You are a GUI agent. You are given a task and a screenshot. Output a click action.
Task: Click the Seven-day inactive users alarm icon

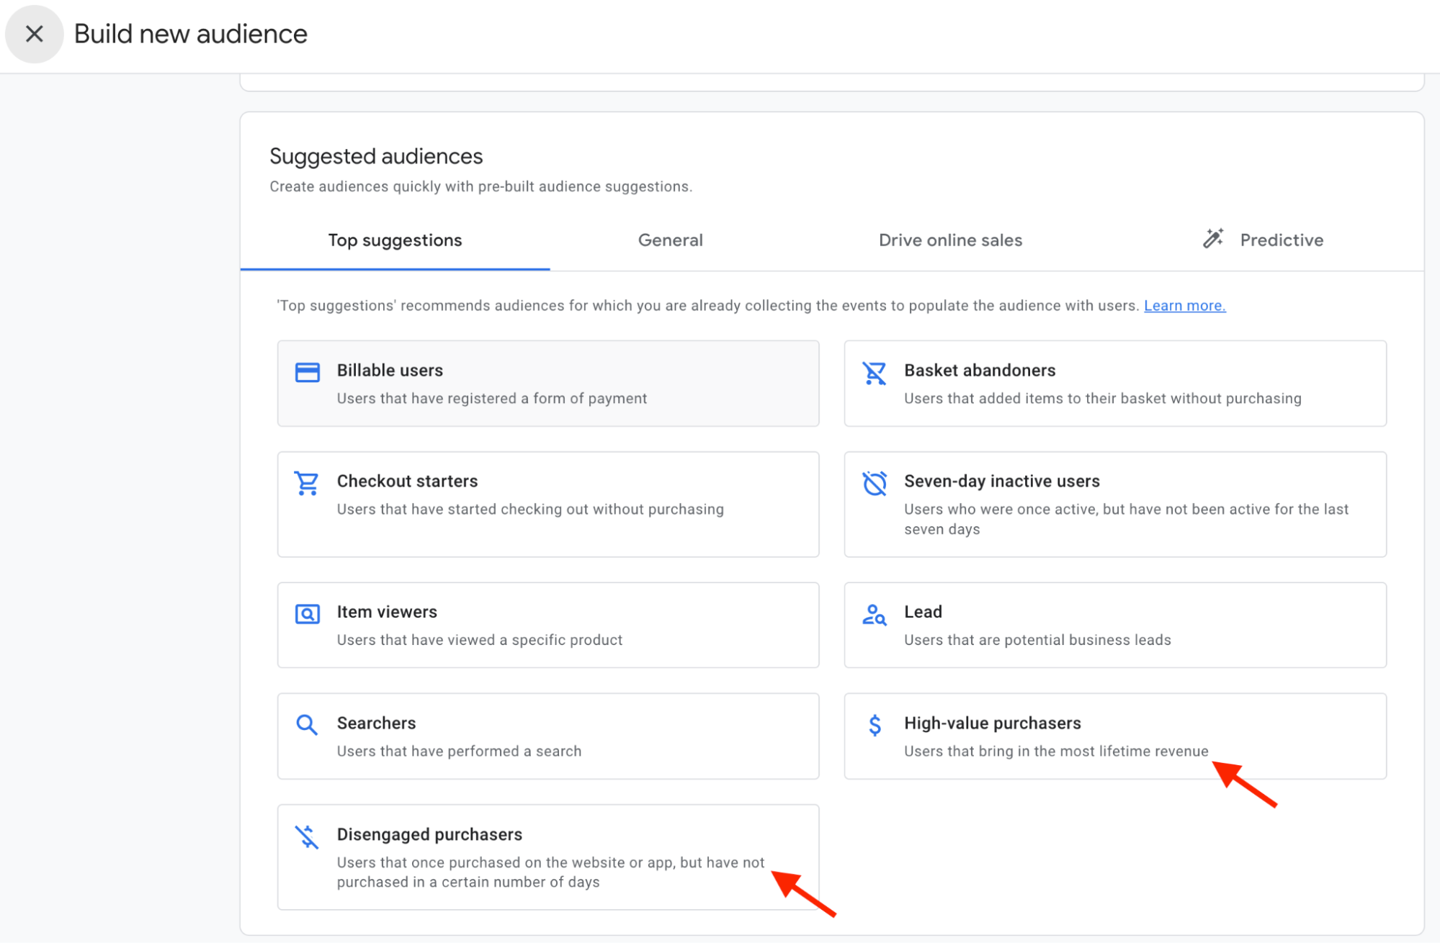874,484
